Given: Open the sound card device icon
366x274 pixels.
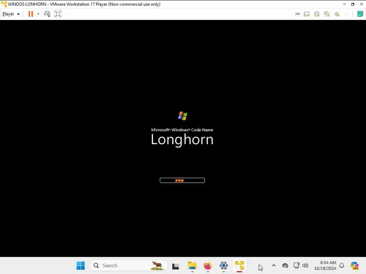Looking at the screenshot, I should 337,14.
